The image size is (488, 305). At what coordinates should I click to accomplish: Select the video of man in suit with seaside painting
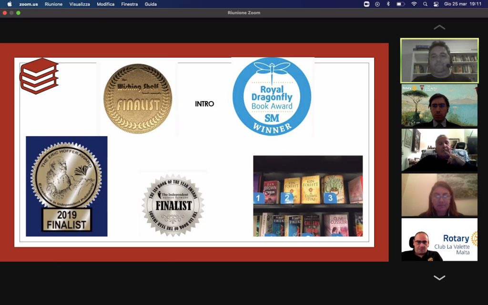(439, 105)
